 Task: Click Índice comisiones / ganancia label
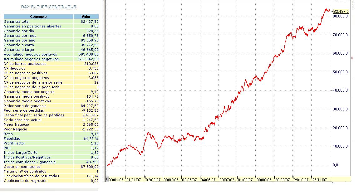[30, 162]
